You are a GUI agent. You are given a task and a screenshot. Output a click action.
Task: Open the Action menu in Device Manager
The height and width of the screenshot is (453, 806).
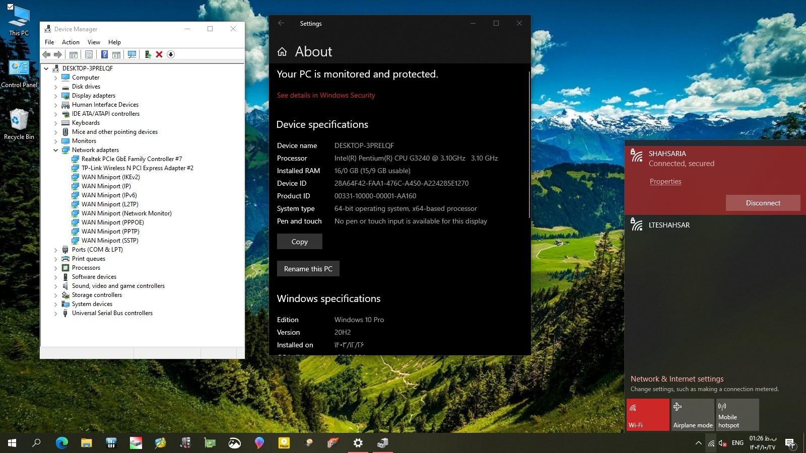click(x=71, y=42)
